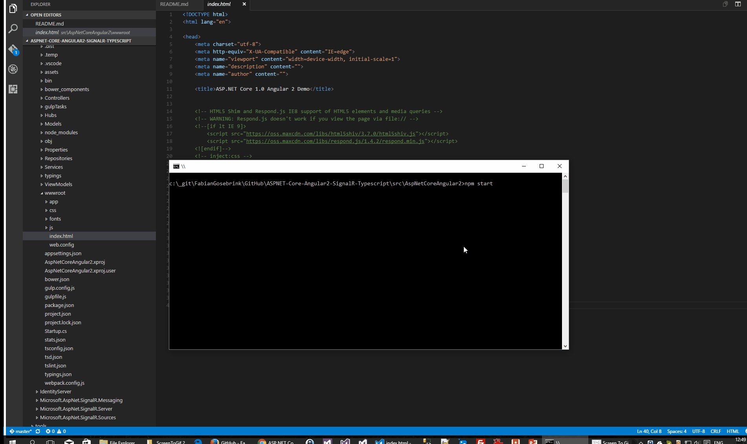This screenshot has width=747, height=444.
Task: Select index.html in Open Editors list
Action: coord(89,32)
